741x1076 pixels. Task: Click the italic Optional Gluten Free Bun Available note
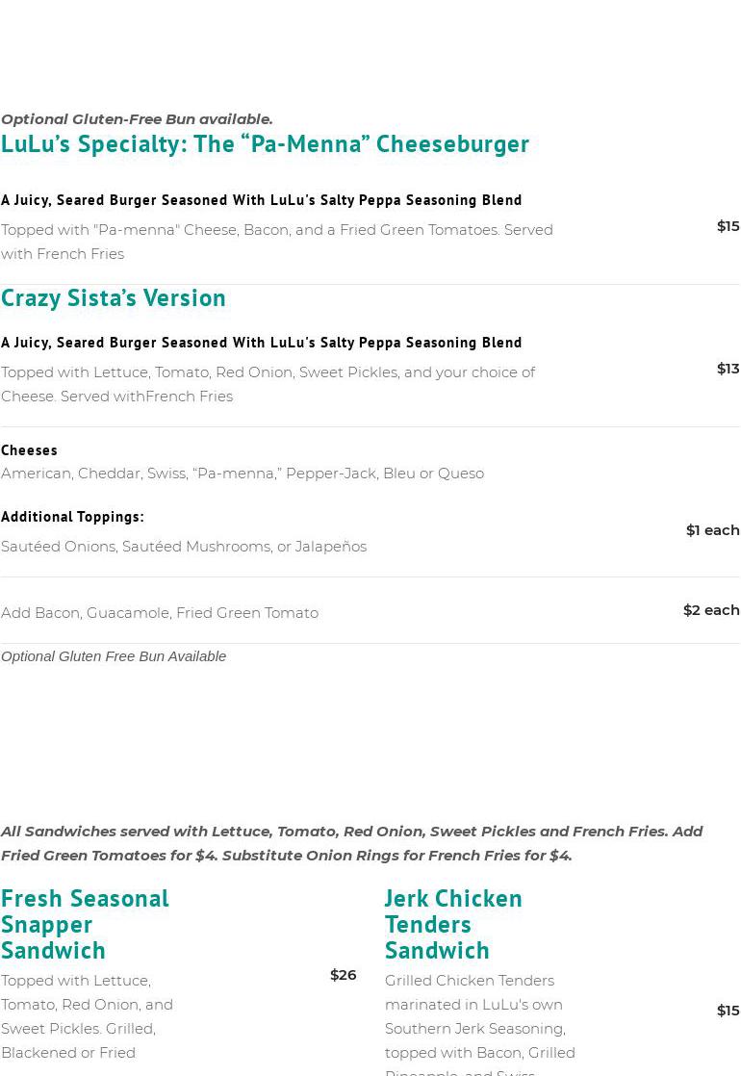tap(114, 656)
